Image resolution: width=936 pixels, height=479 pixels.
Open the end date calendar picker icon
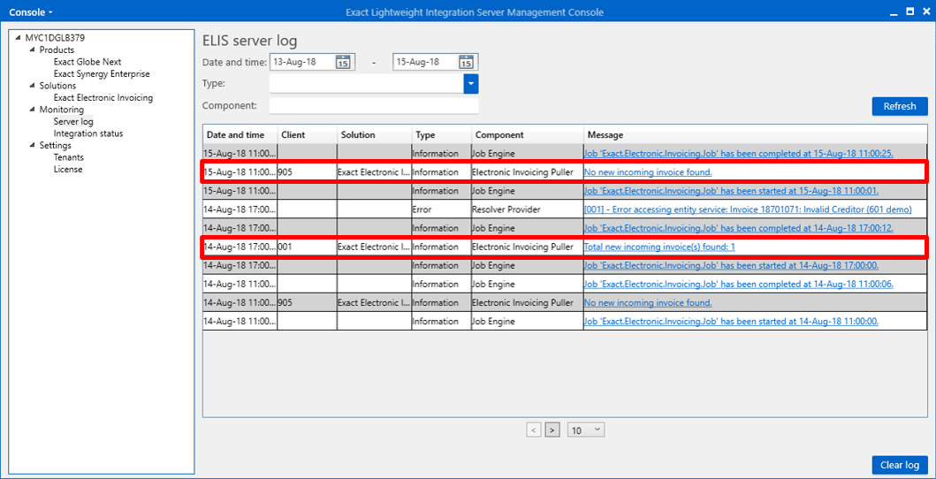(466, 62)
